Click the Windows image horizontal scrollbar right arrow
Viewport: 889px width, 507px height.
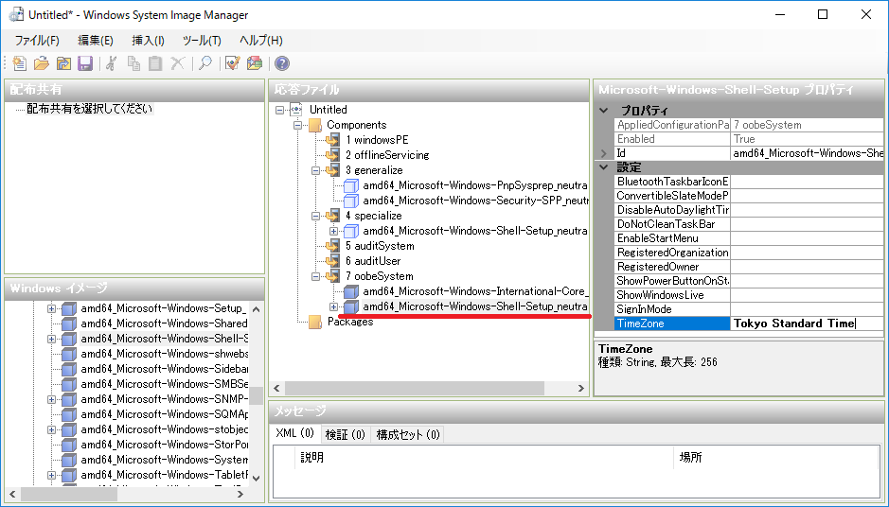pos(240,494)
